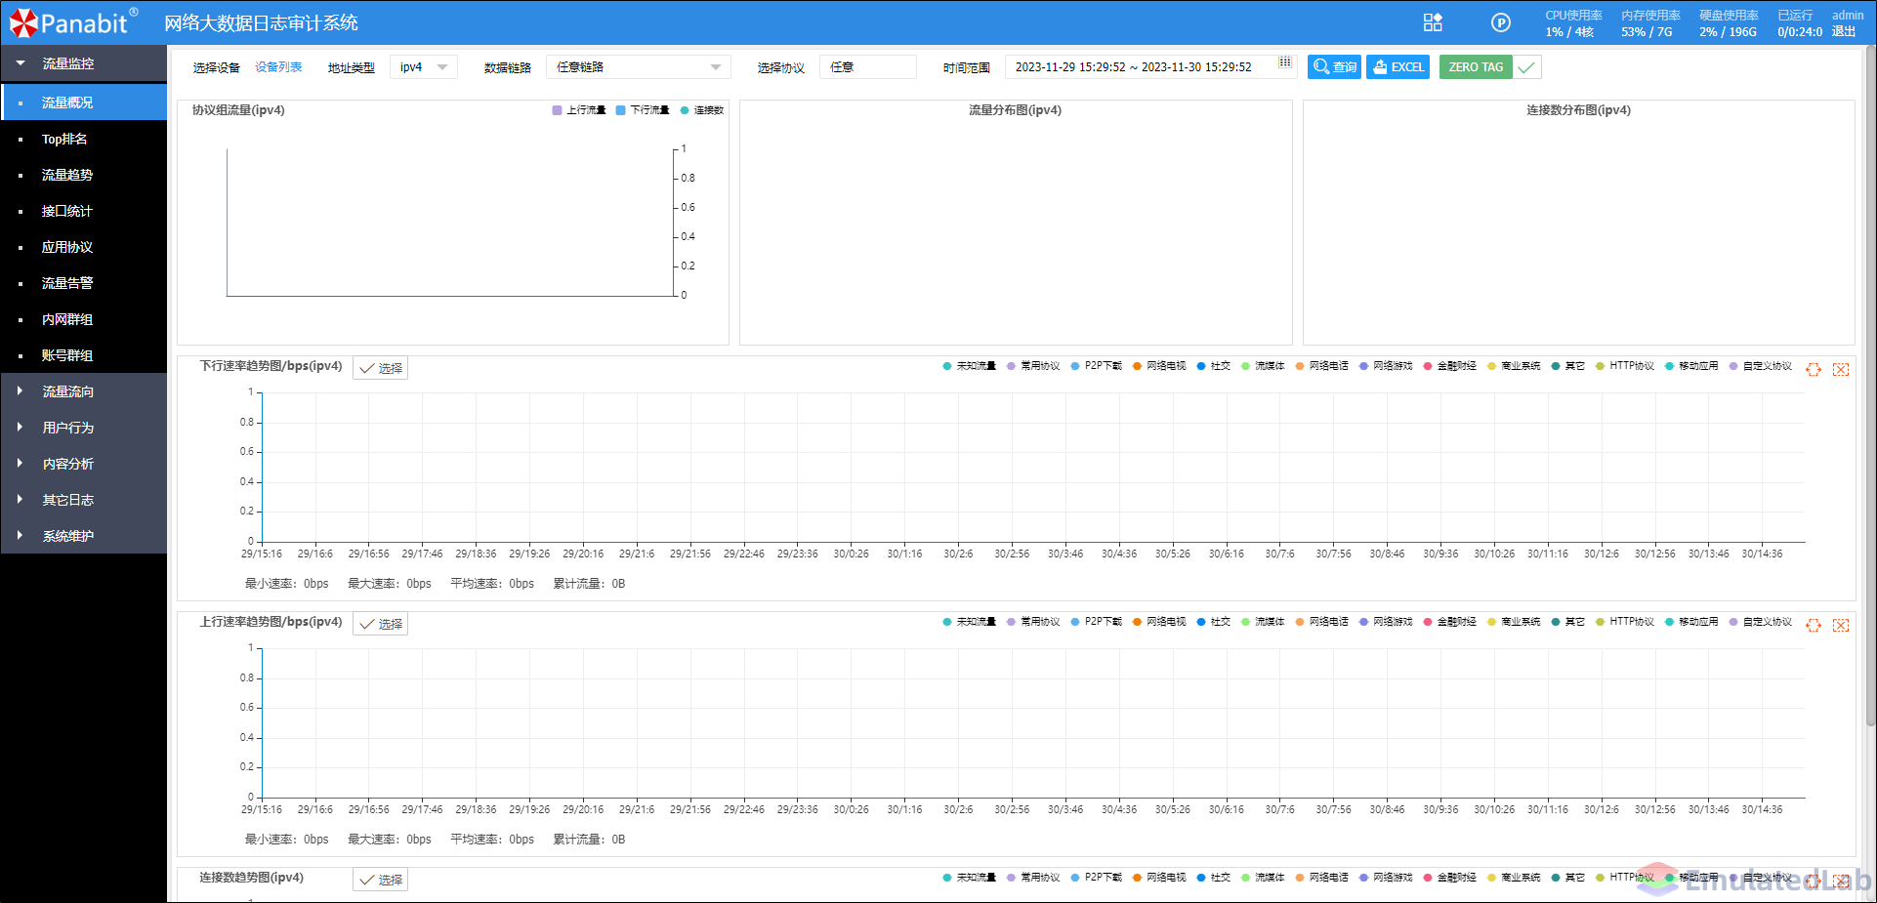This screenshot has height=903, width=1877.
Task: Save the downlink rate chart as image
Action: click(x=1841, y=369)
